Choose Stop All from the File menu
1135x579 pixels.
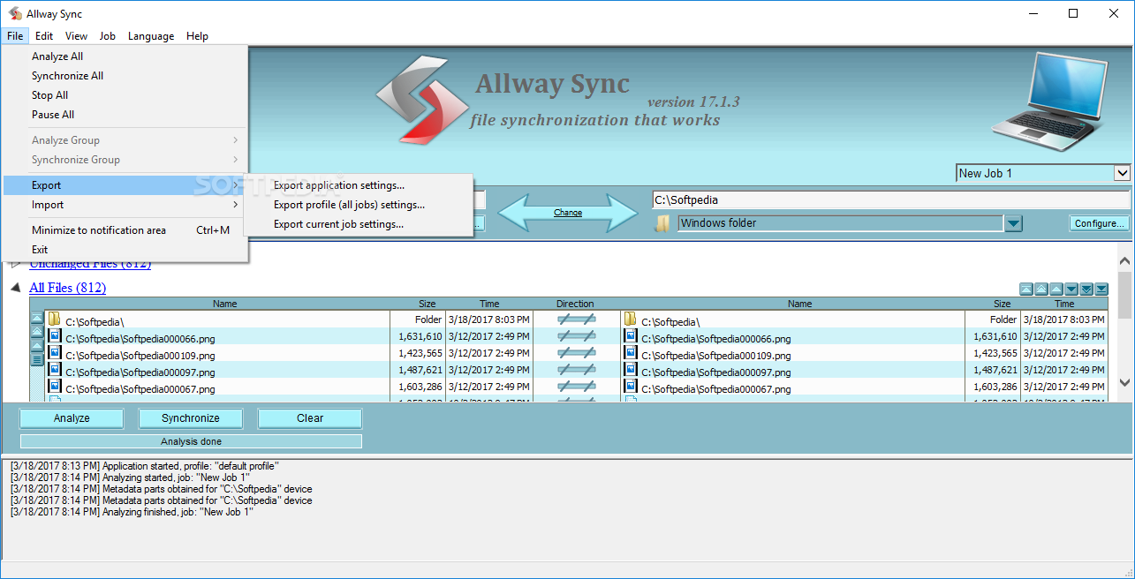125,95
